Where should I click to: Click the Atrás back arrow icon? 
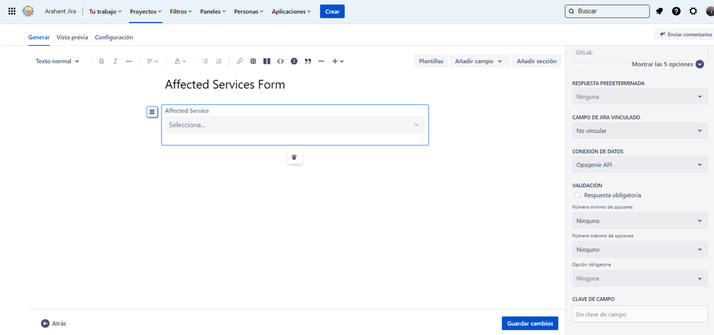pos(44,324)
